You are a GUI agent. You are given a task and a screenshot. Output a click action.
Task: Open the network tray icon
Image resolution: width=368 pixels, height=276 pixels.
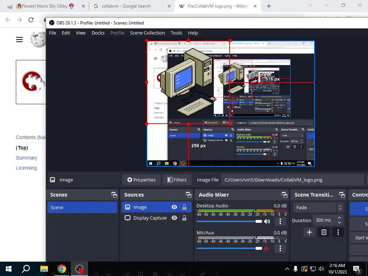click(313, 269)
